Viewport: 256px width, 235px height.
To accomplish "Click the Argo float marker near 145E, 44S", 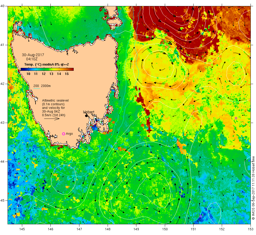I will pos(19,163).
